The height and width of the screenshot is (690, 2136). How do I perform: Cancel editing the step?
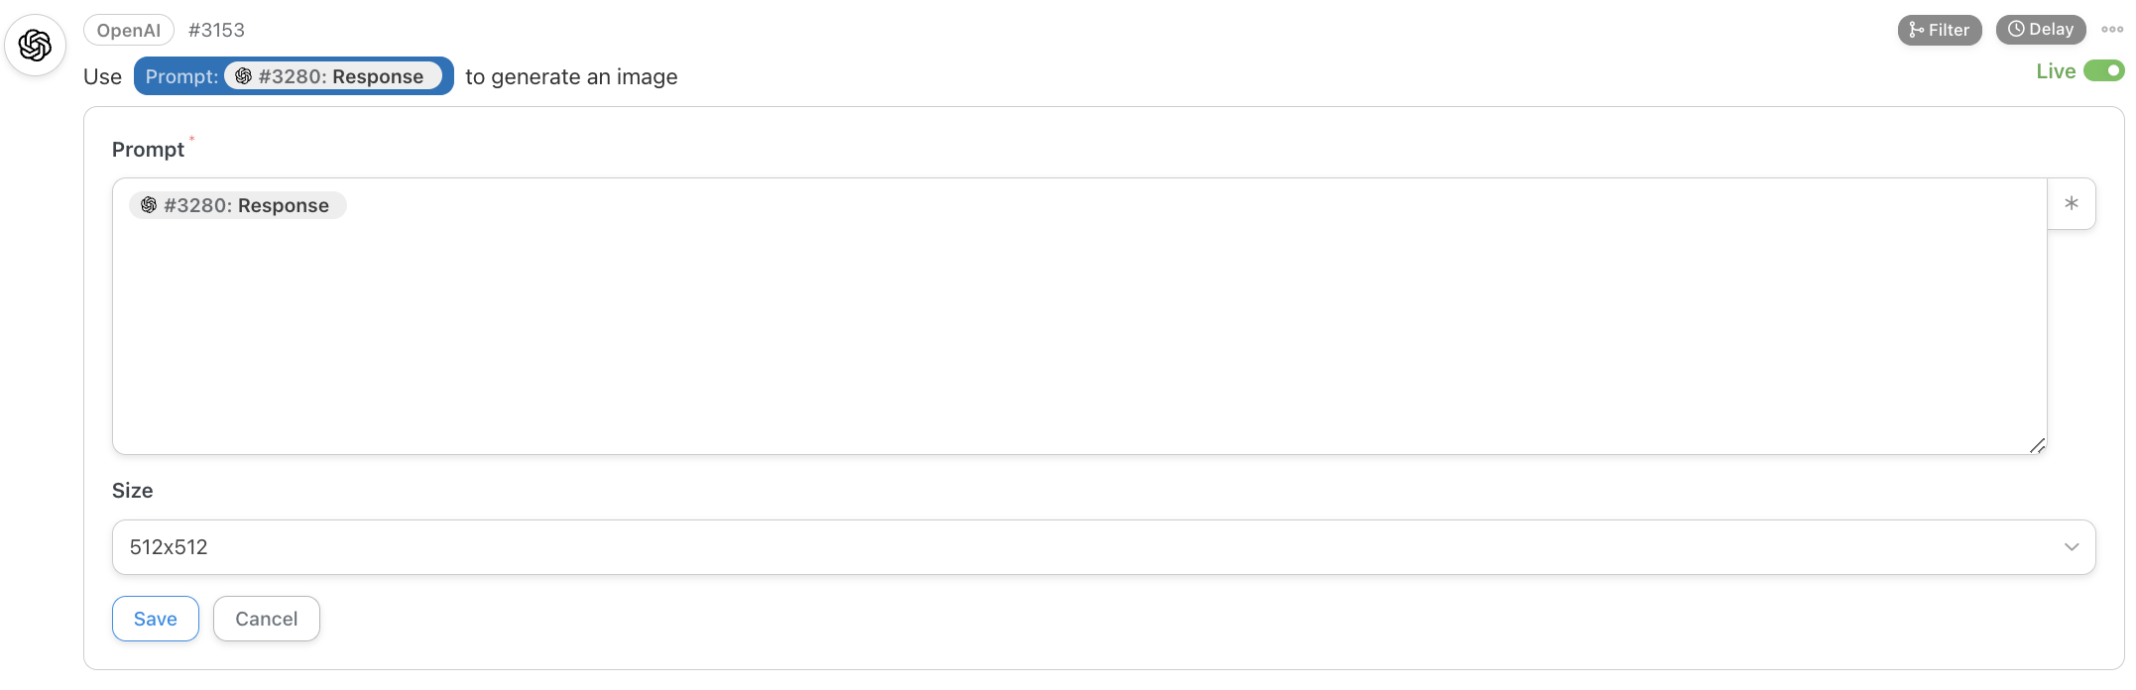coord(267,619)
